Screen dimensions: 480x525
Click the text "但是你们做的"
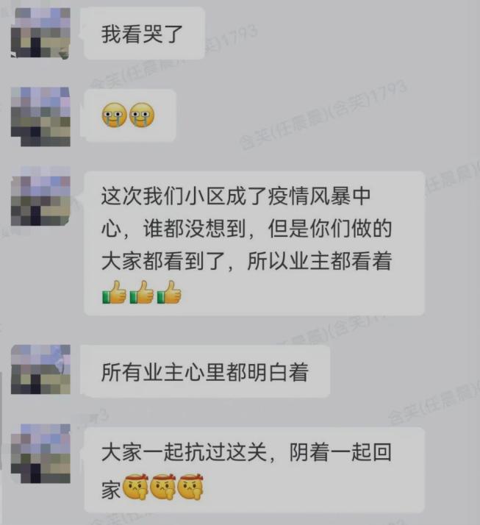click(330, 229)
